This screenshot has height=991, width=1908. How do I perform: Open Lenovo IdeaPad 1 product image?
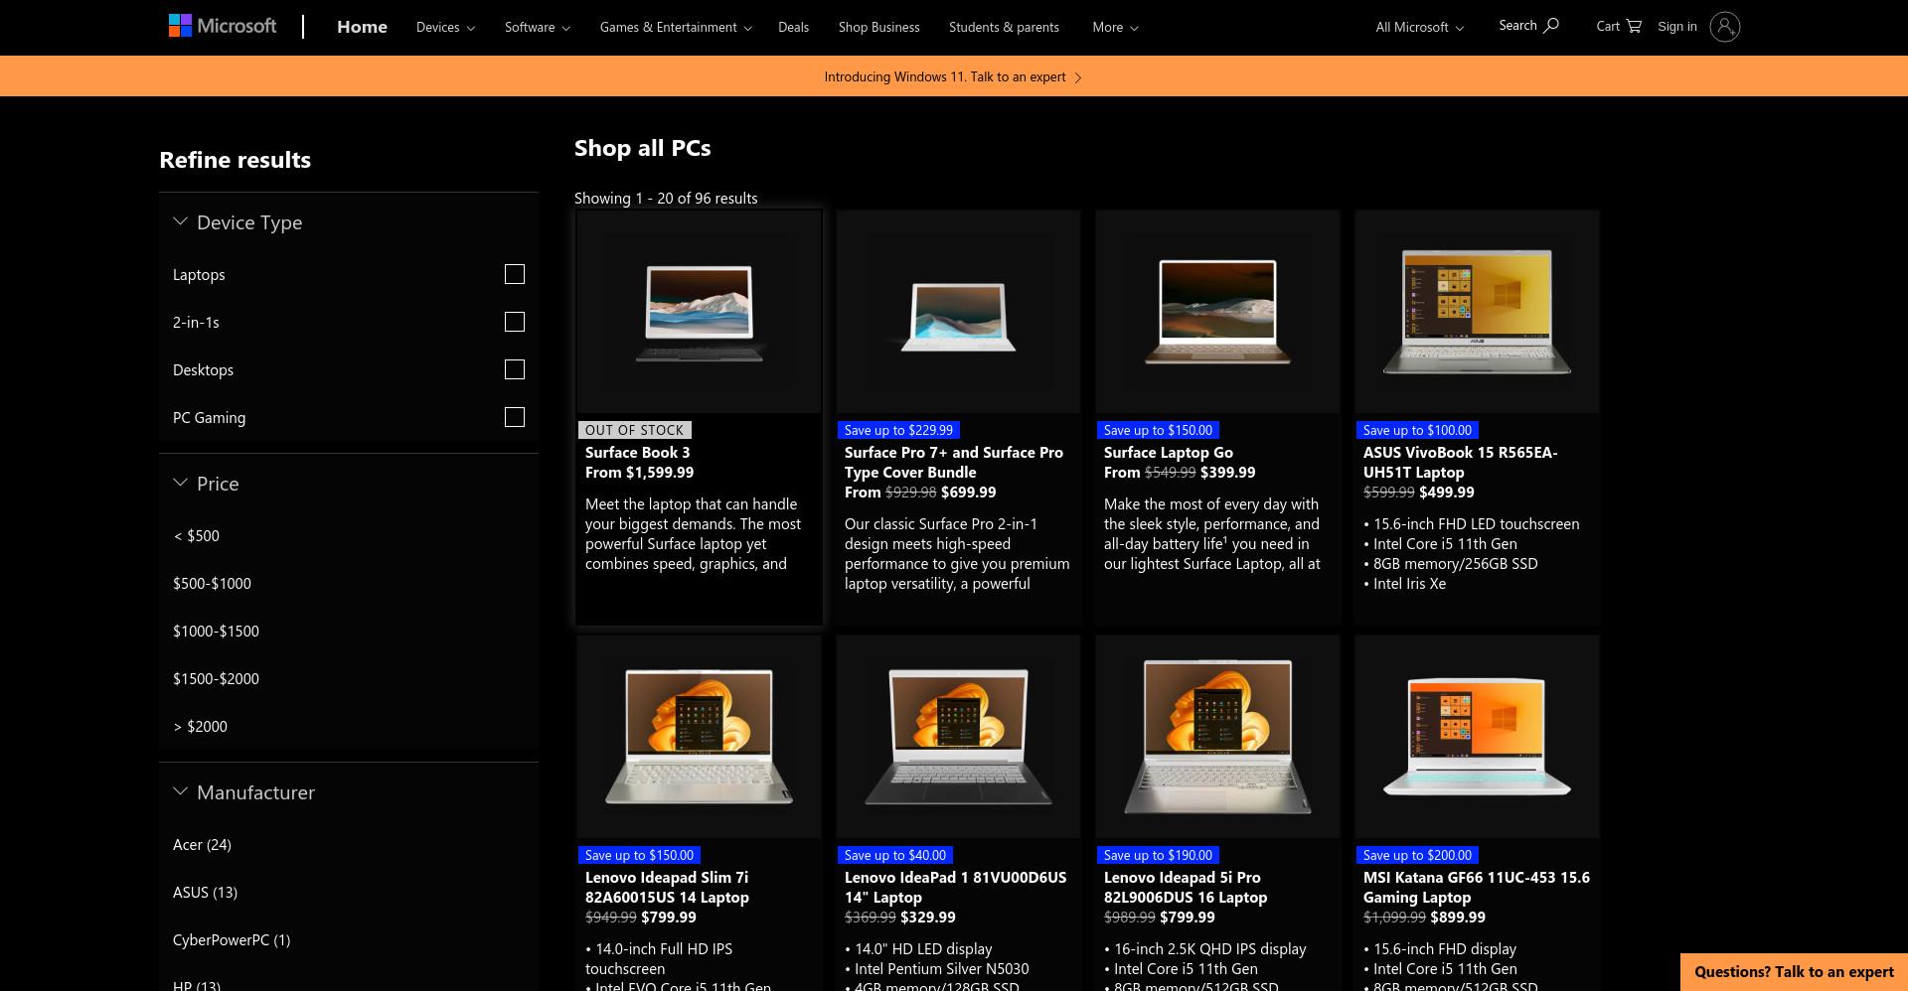[x=958, y=737]
